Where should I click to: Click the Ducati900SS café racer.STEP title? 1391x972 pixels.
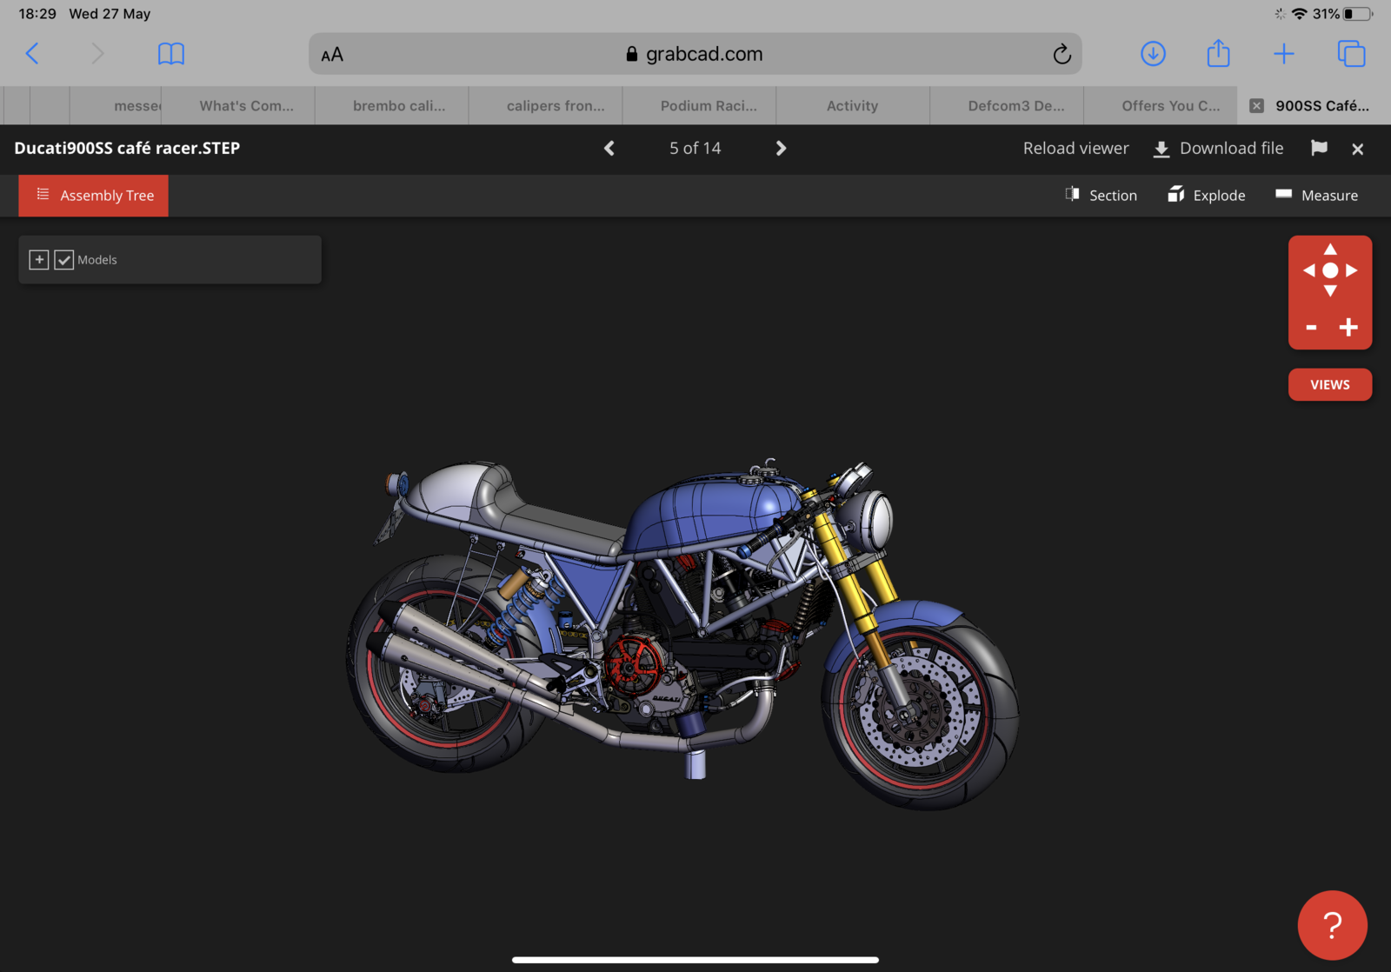(127, 149)
